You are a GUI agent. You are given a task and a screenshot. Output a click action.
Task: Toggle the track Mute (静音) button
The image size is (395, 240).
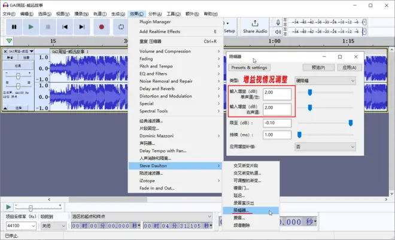click(10, 57)
